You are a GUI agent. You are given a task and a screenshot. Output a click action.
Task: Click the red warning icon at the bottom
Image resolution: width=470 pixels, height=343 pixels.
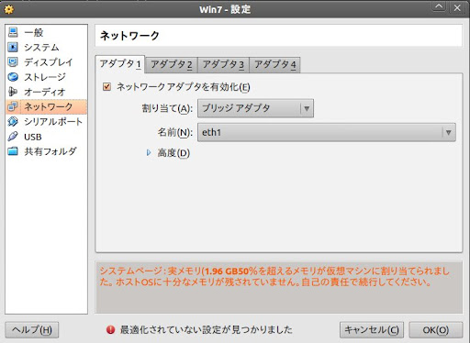pyautogui.click(x=110, y=329)
